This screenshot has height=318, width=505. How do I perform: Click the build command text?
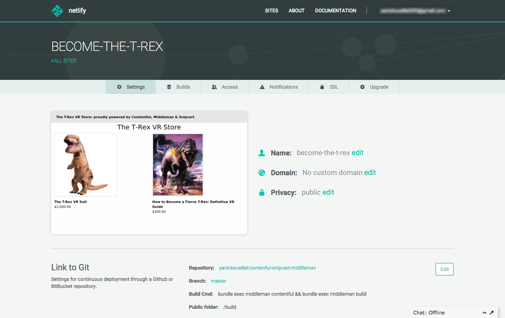292,294
